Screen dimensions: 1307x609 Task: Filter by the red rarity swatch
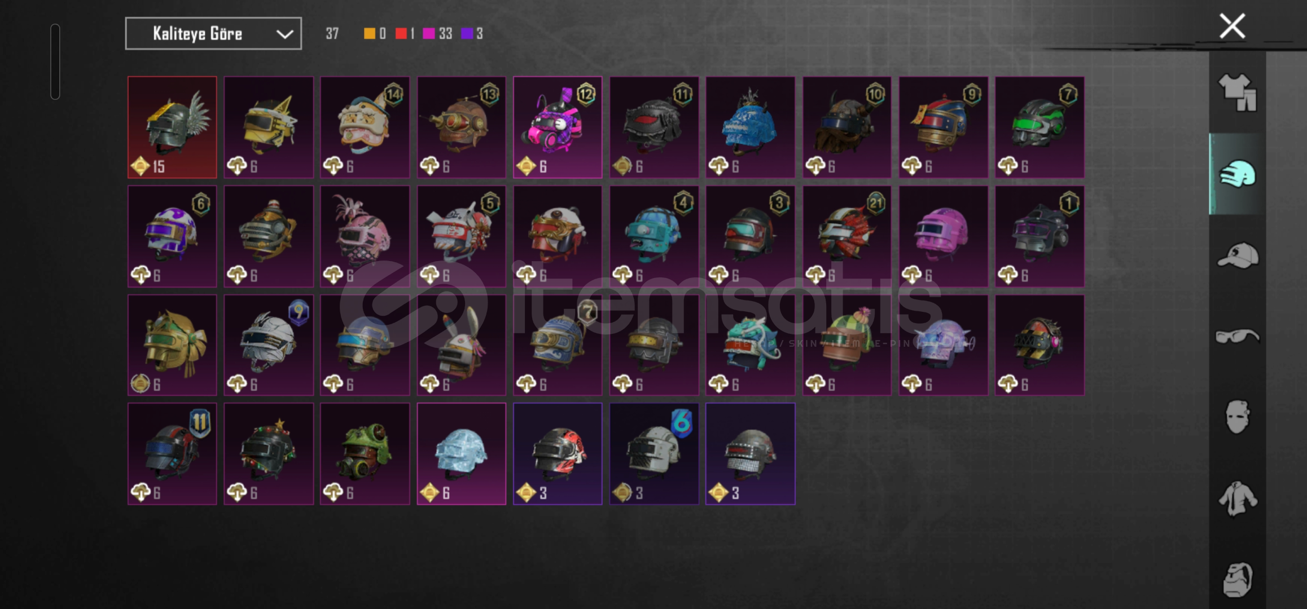coord(401,34)
